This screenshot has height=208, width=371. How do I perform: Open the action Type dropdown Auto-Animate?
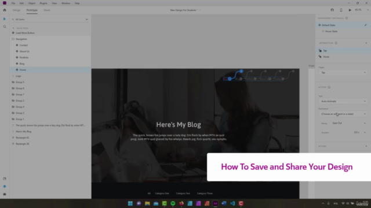click(343, 101)
